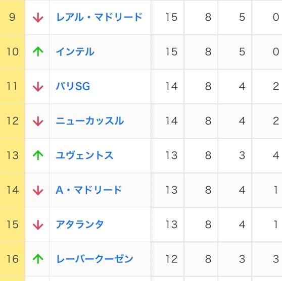Select the yellow rank 16 cell
282x281 pixels.
point(13,259)
